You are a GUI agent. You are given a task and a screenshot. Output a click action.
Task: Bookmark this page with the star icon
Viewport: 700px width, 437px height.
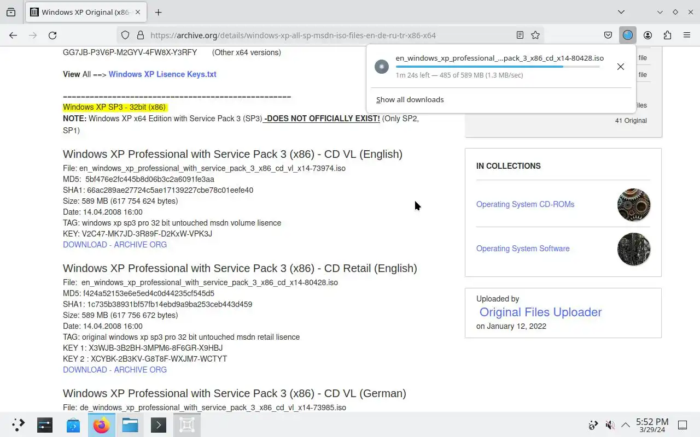pos(535,35)
